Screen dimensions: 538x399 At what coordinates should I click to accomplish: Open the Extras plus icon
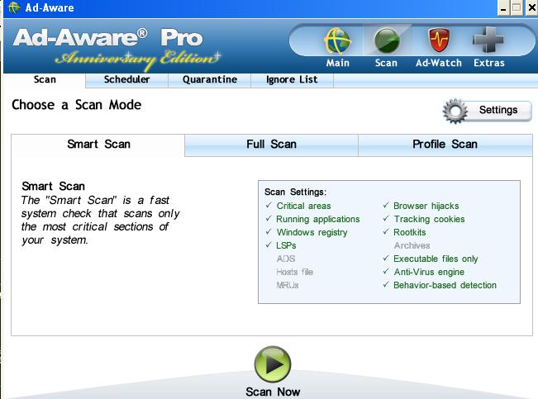488,41
